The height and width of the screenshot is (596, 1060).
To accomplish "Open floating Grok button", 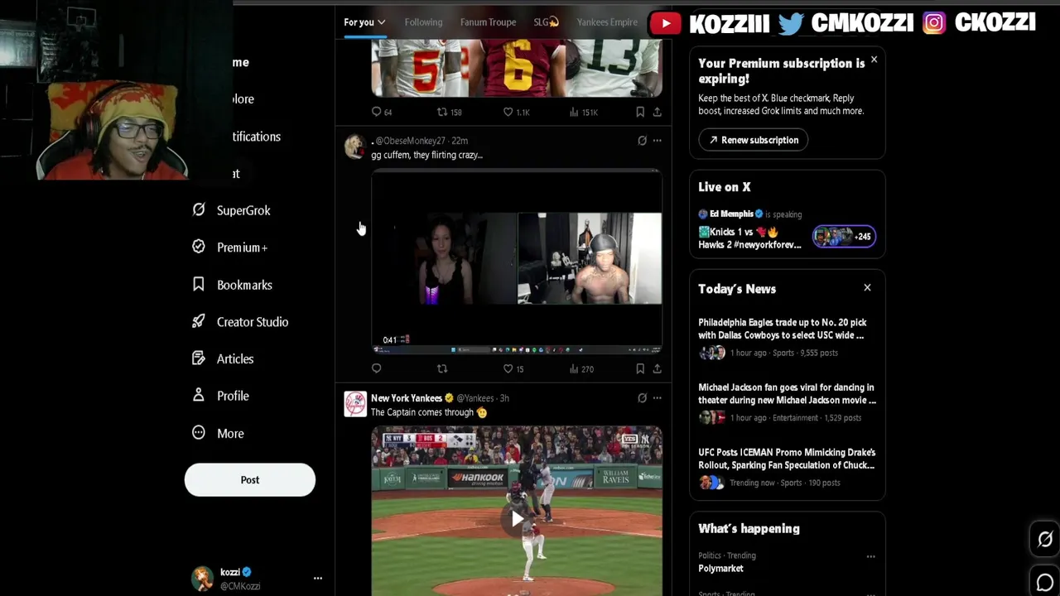I will 1045,540.
